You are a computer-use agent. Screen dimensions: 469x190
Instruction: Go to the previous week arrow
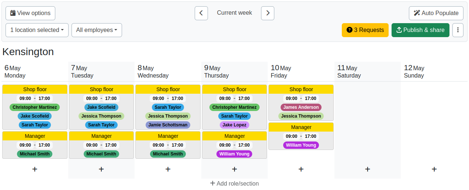click(201, 13)
